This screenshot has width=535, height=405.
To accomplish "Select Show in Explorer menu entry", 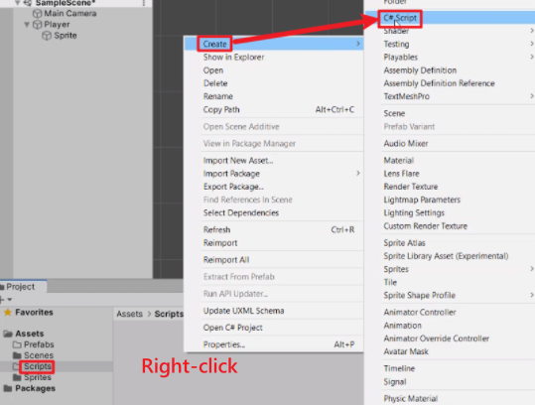I will pos(233,57).
